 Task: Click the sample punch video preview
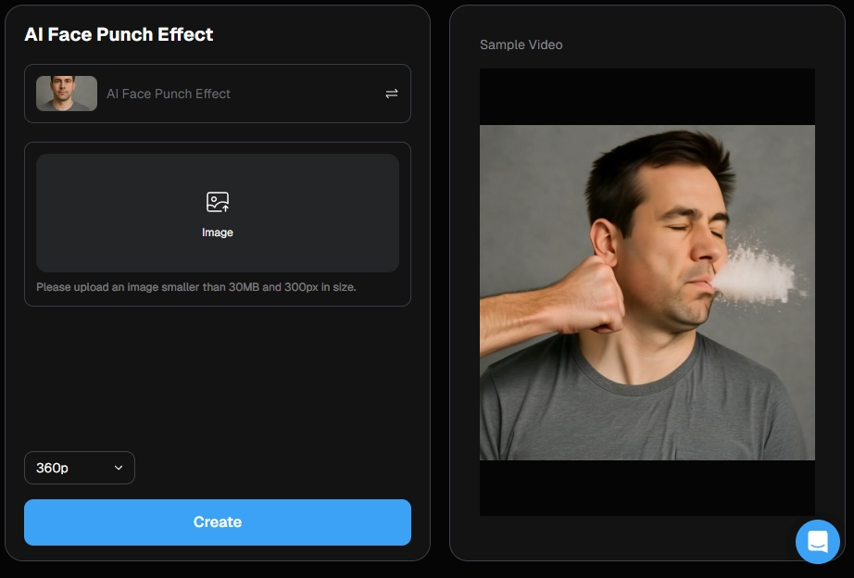(647, 292)
